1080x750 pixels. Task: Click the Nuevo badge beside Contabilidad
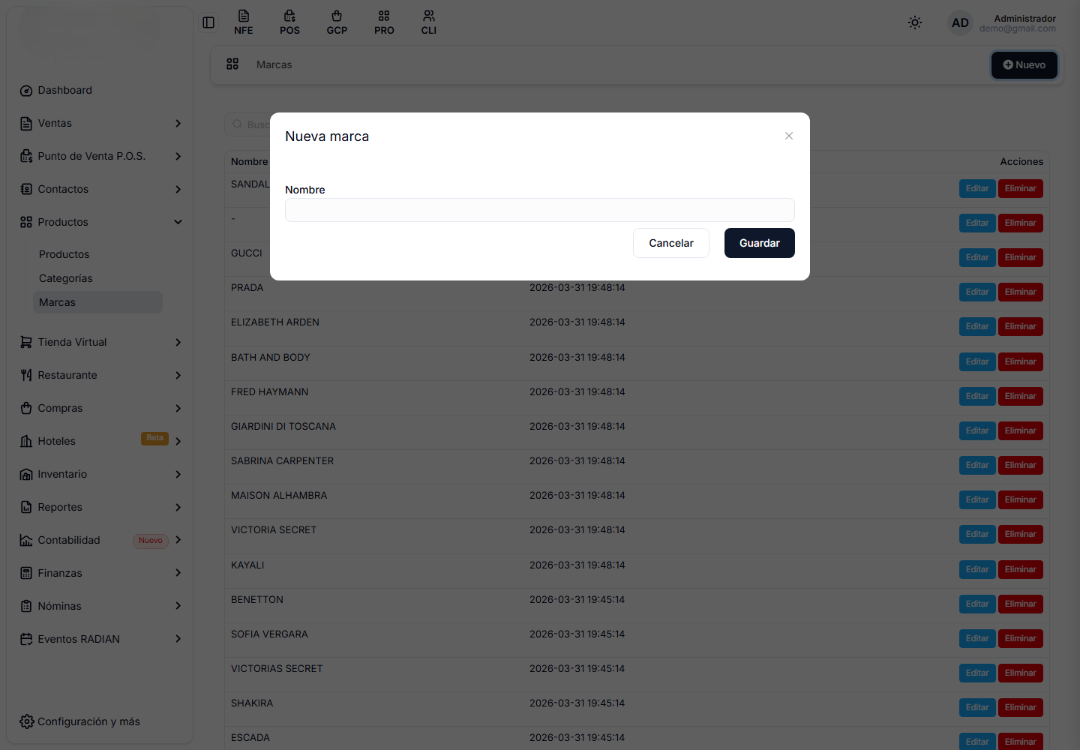click(x=151, y=541)
